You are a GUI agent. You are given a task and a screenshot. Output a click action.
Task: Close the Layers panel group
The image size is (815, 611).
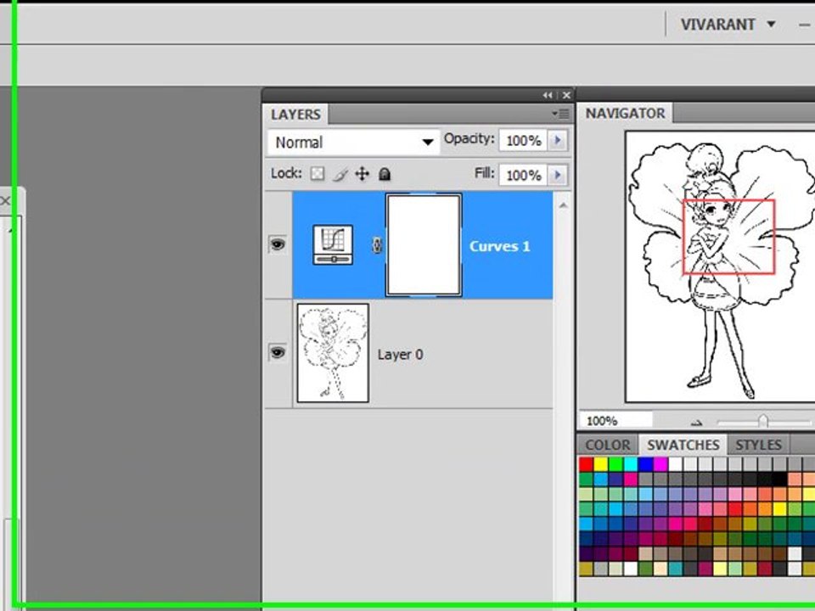(566, 95)
